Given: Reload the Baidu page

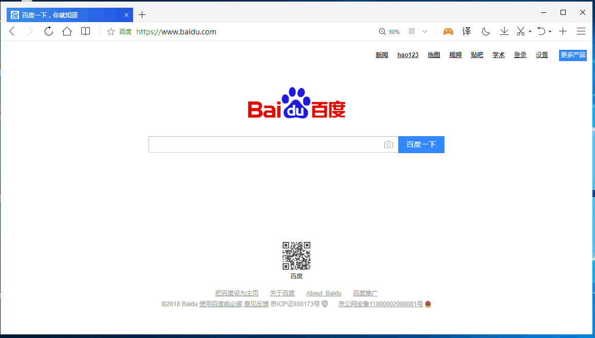Looking at the screenshot, I should click(49, 31).
